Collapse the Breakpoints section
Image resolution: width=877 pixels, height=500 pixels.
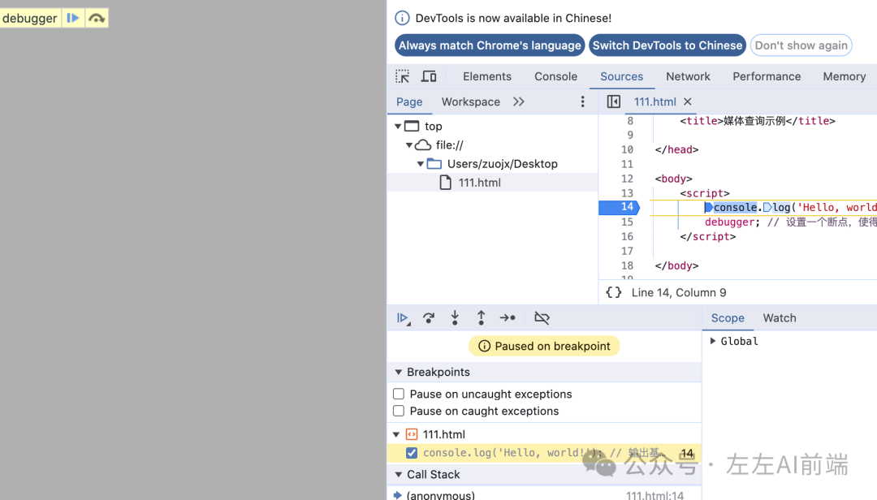point(398,372)
